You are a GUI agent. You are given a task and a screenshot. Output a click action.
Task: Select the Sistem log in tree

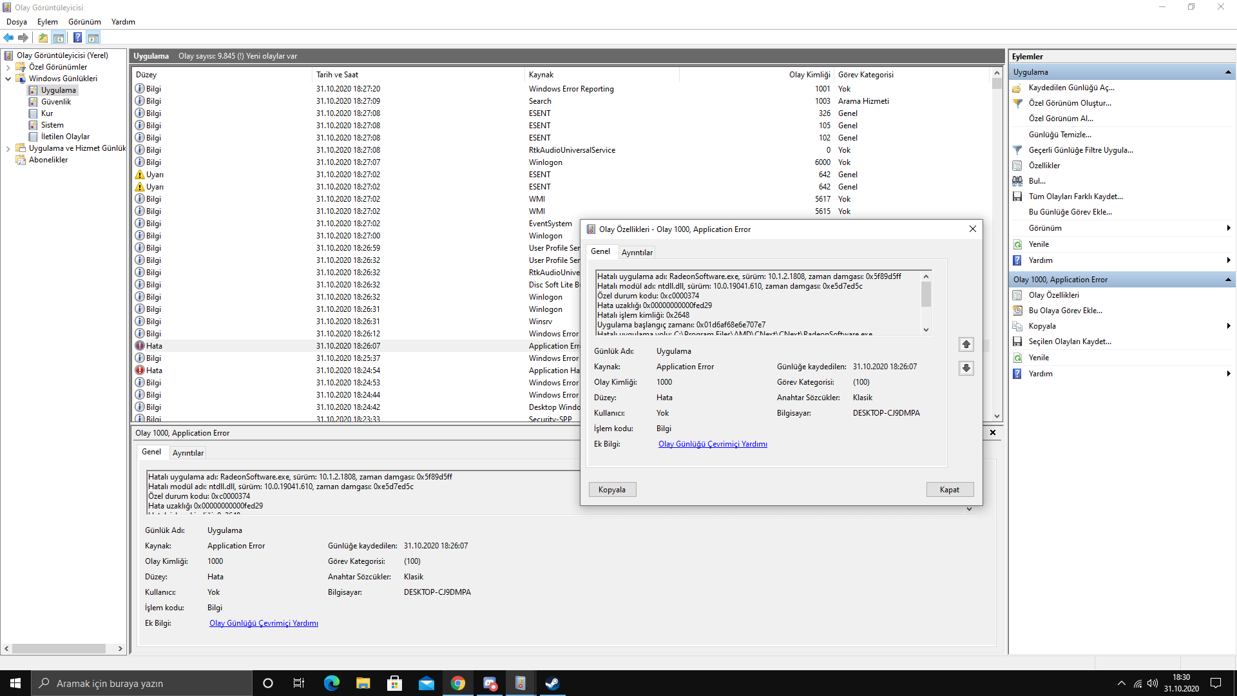point(52,125)
